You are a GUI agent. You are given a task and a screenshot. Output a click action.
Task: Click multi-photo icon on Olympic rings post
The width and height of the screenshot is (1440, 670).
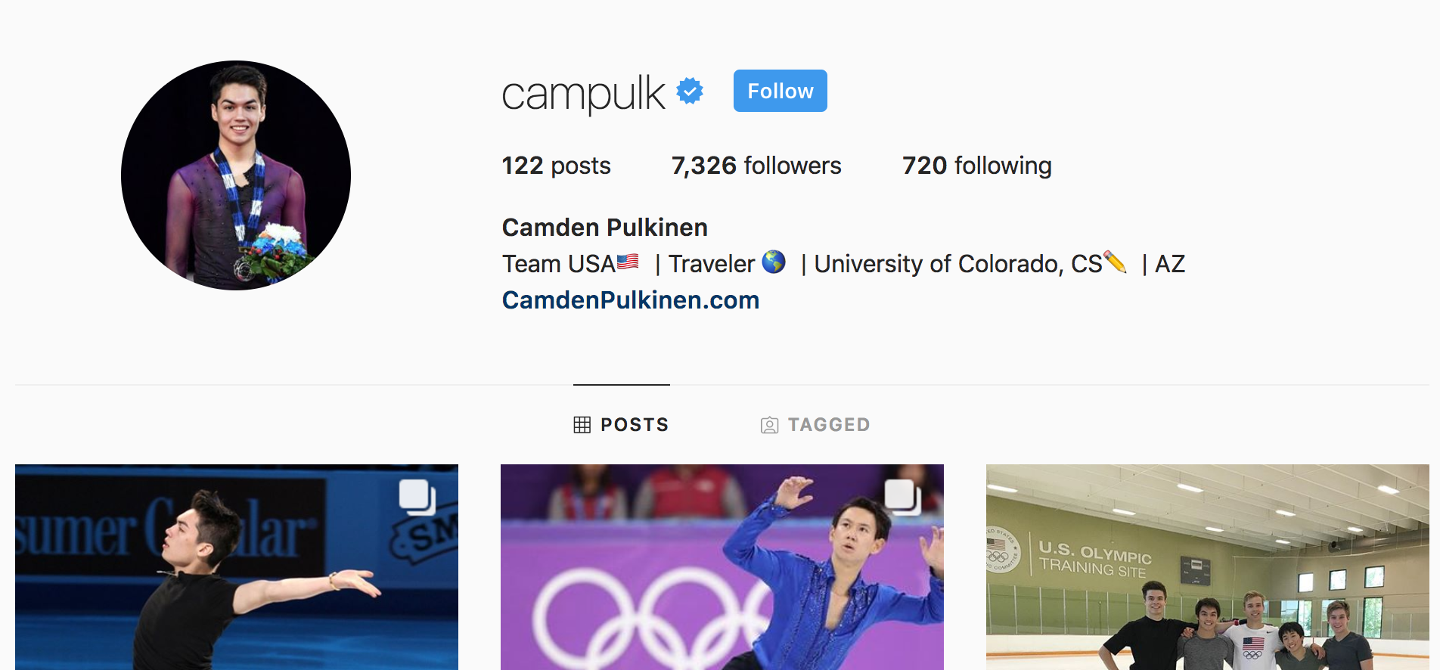pyautogui.click(x=902, y=498)
